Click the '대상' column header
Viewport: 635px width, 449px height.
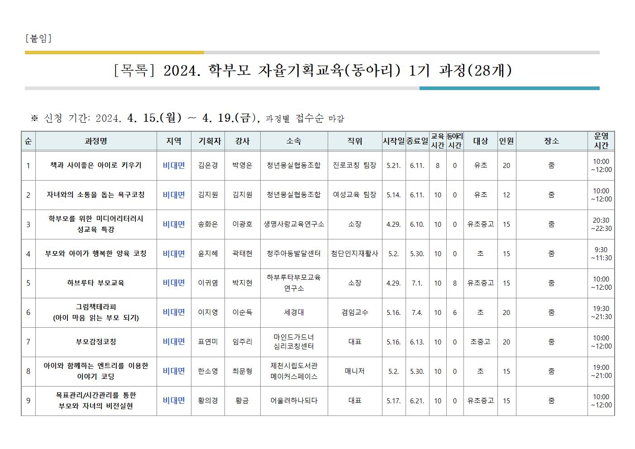coord(481,141)
